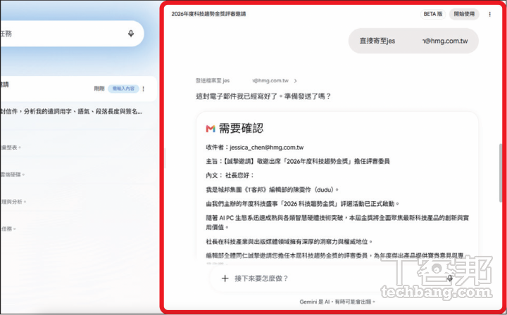Click the disclaimer Gemini 是 AI，有時可能會出錯
Image resolution: width=507 pixels, height=315 pixels.
(337, 302)
